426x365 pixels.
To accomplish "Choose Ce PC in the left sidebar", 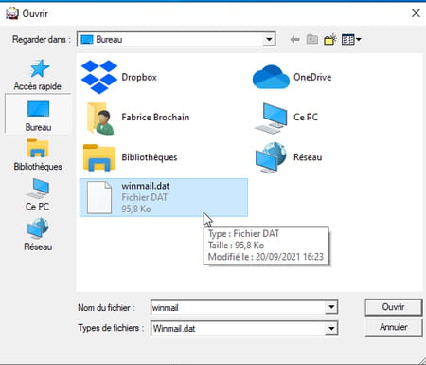I will [x=38, y=194].
